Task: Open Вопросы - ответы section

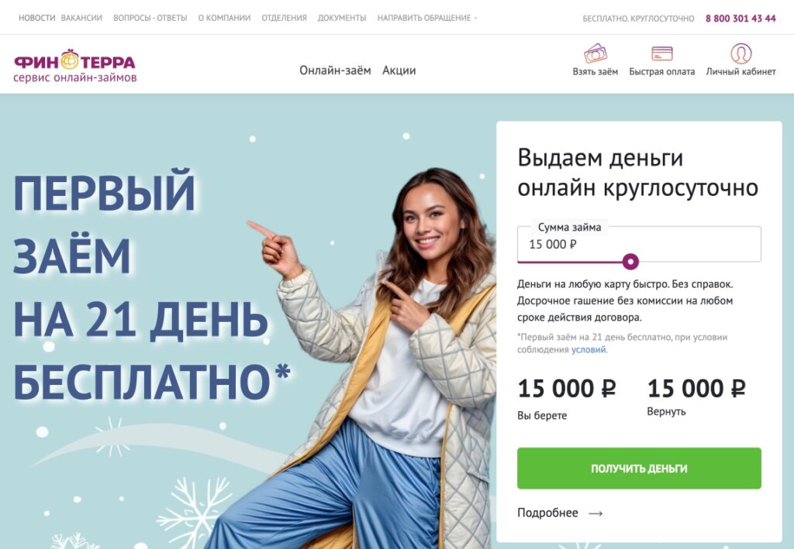Action: (x=150, y=18)
